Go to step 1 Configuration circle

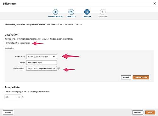[55, 12]
